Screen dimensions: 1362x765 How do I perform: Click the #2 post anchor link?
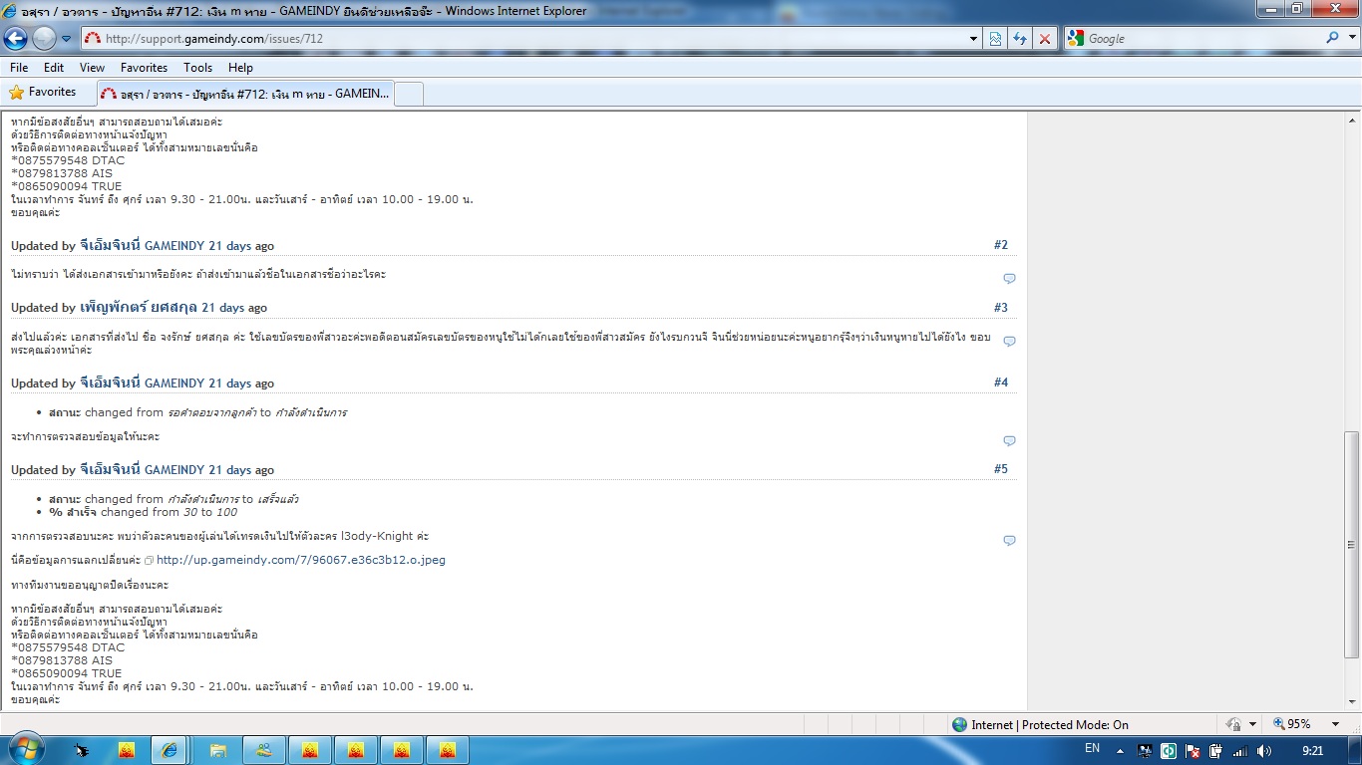click(x=1001, y=245)
